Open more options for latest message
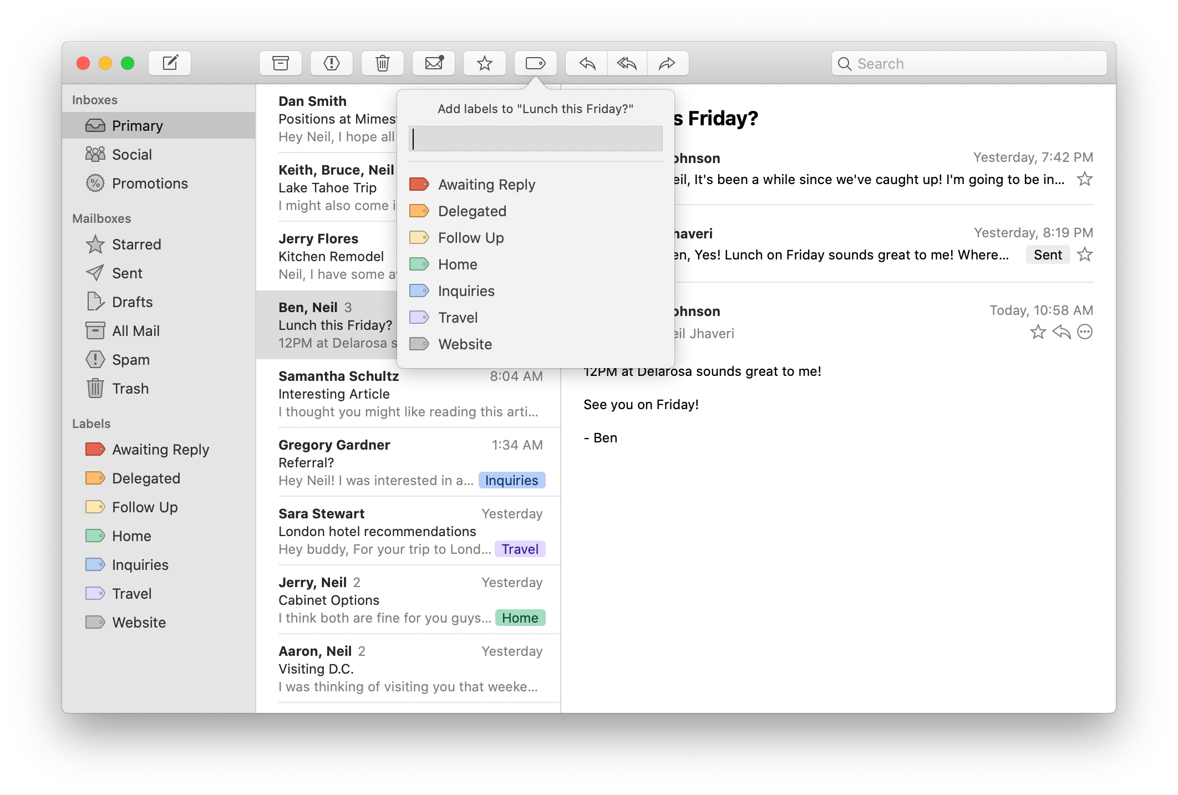The image size is (1178, 795). tap(1084, 332)
